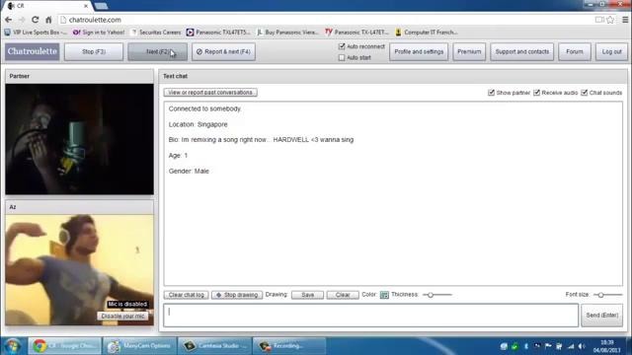Bookmark this page with the star icon
This screenshot has width=632, height=355.
[x=610, y=20]
